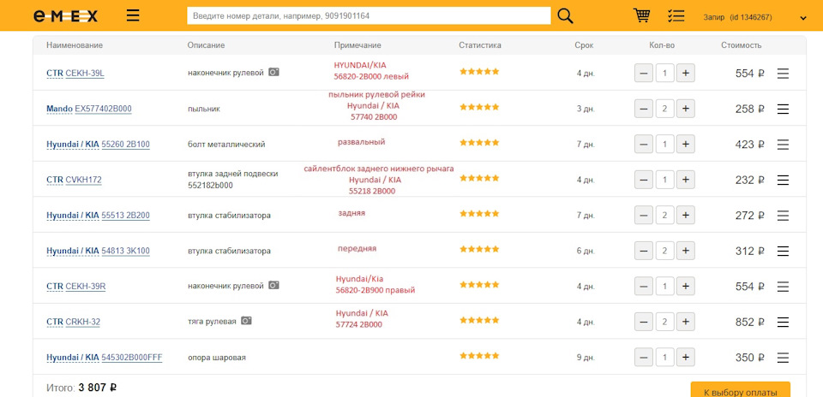Increase quantity of CTR CVKH172
This screenshot has height=397, width=823.
click(686, 180)
